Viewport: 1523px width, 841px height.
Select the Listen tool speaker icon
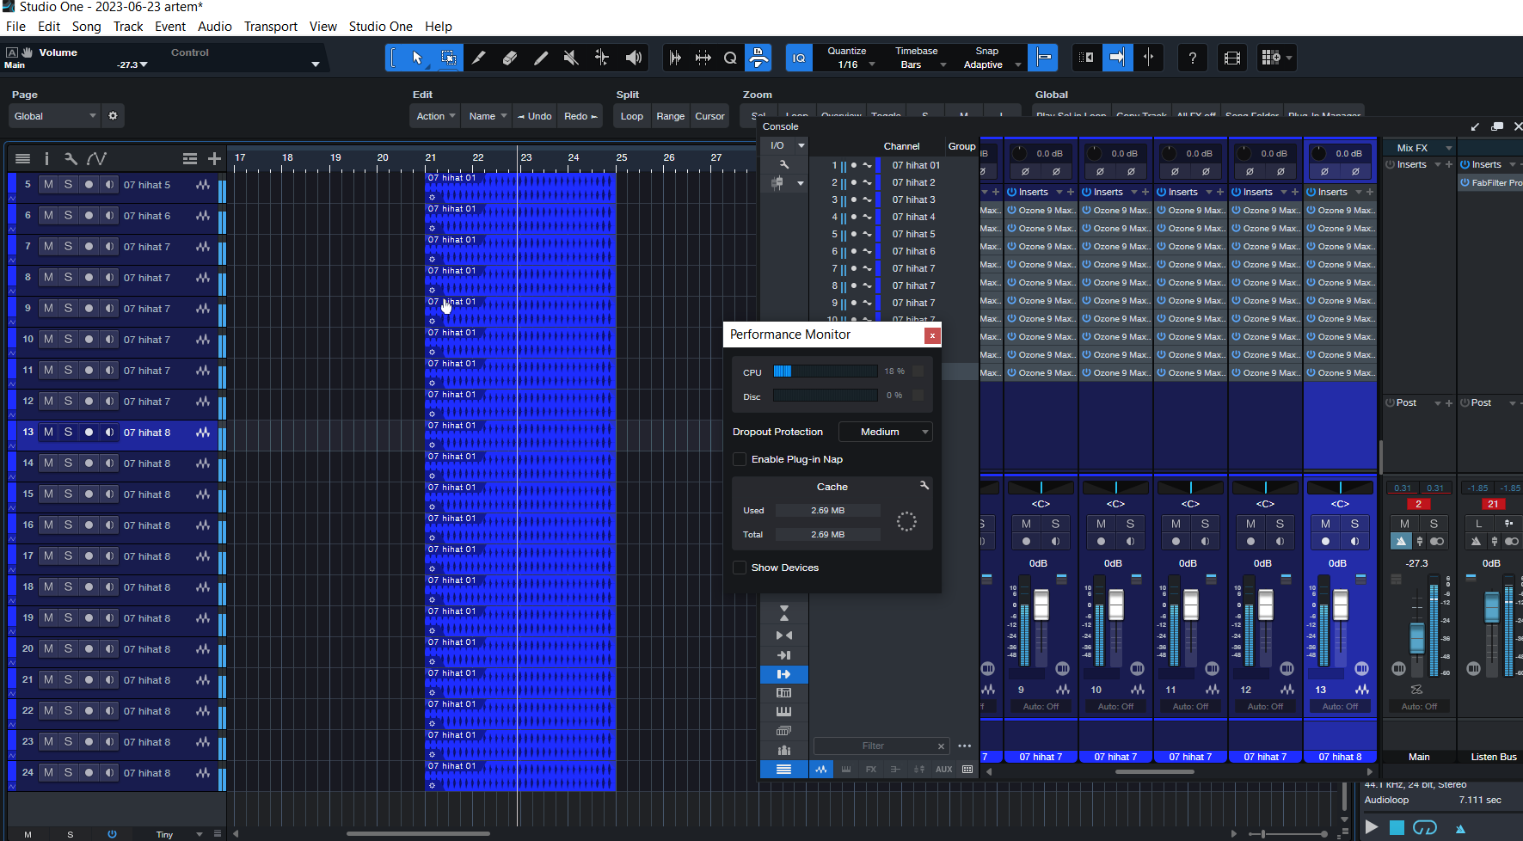click(634, 58)
